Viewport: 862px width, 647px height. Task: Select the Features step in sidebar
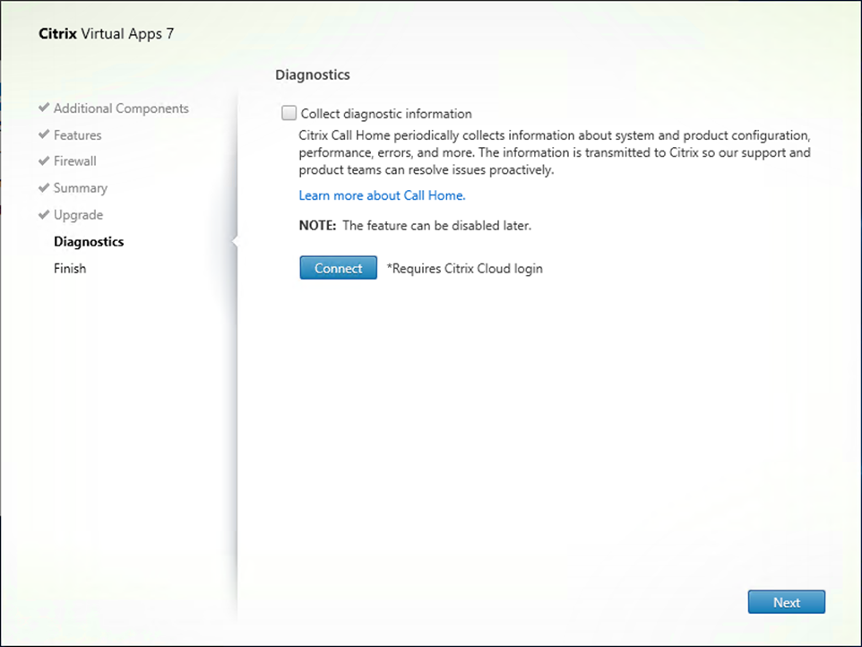78,134
